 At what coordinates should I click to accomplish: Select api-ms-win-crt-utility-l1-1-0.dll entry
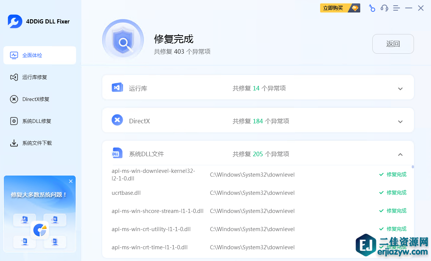151,229
